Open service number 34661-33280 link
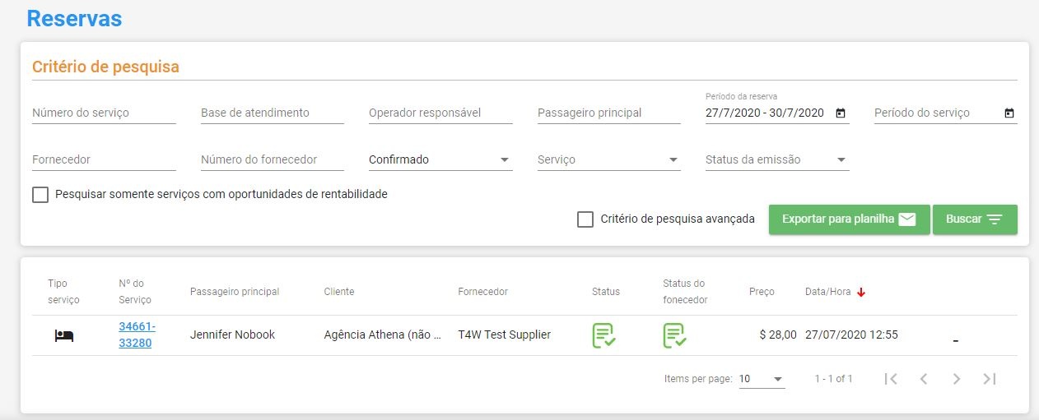This screenshot has height=420, width=1039. click(137, 335)
